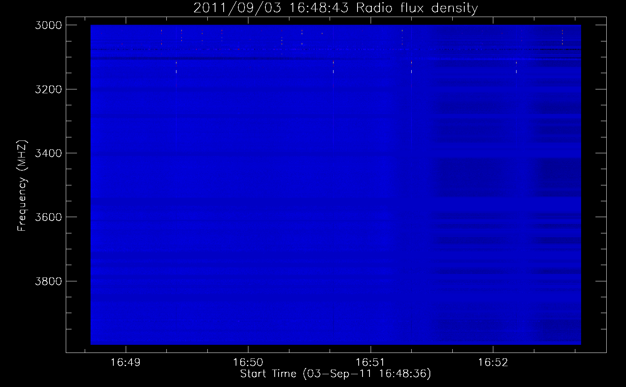Click the 16:49 time tick label
This screenshot has height=387, width=626.
pyautogui.click(x=125, y=363)
